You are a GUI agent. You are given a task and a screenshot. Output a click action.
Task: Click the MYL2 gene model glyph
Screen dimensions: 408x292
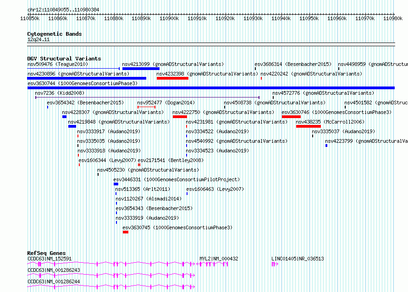(x=212, y=264)
